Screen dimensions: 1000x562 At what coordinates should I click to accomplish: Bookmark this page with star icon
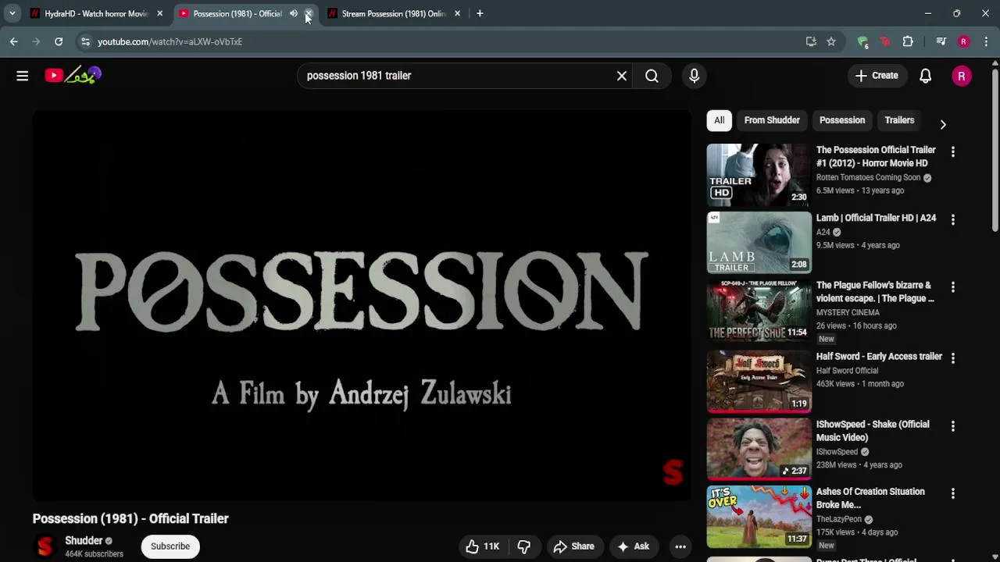[x=831, y=41]
